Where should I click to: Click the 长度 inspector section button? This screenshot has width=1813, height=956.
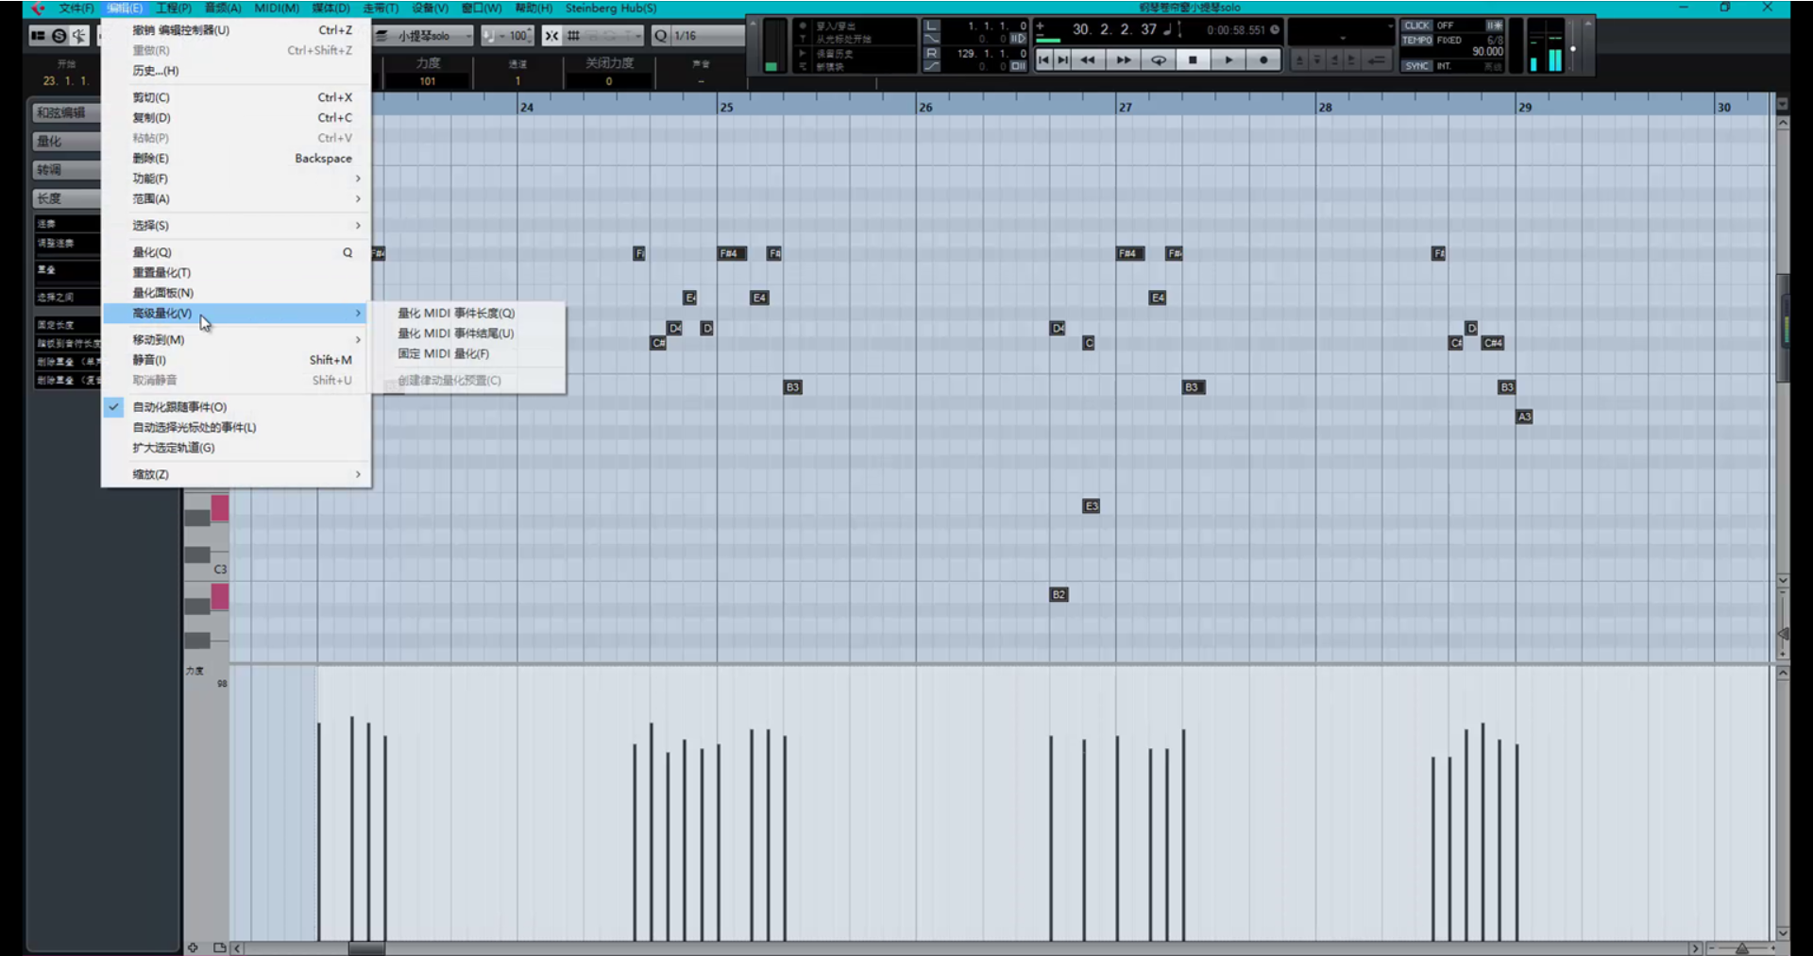(66, 198)
